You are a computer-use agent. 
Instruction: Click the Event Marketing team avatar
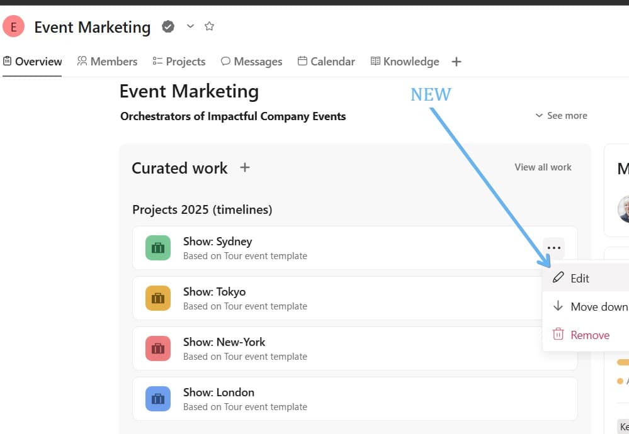(14, 27)
